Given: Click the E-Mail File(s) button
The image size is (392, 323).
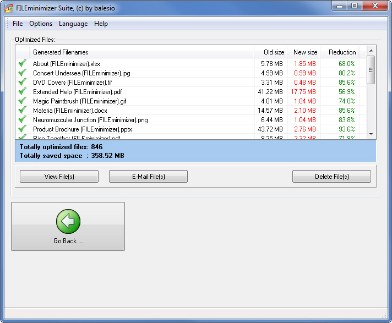Looking at the screenshot, I should [x=148, y=177].
